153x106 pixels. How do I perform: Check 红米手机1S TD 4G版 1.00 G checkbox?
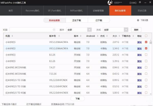[x=146, y=92]
